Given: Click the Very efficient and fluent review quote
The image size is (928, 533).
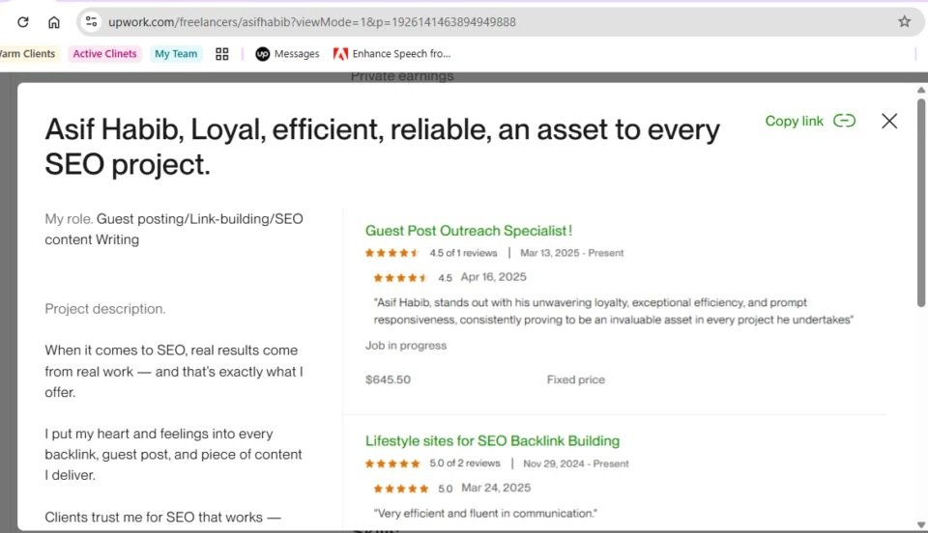Looking at the screenshot, I should click(485, 513).
